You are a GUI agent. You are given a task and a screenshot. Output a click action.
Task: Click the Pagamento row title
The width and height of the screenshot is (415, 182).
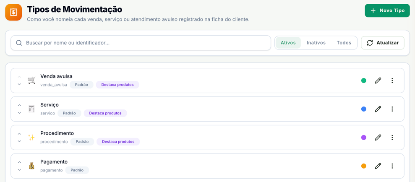[54, 162]
